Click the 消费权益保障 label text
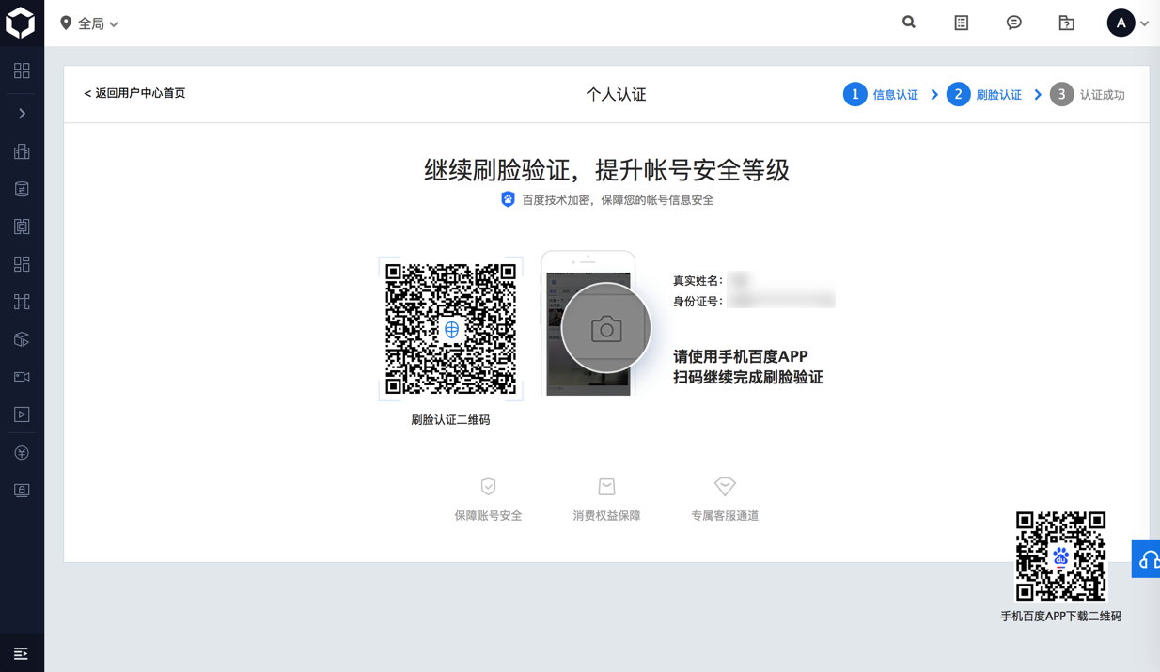1160x672 pixels. coord(606,515)
